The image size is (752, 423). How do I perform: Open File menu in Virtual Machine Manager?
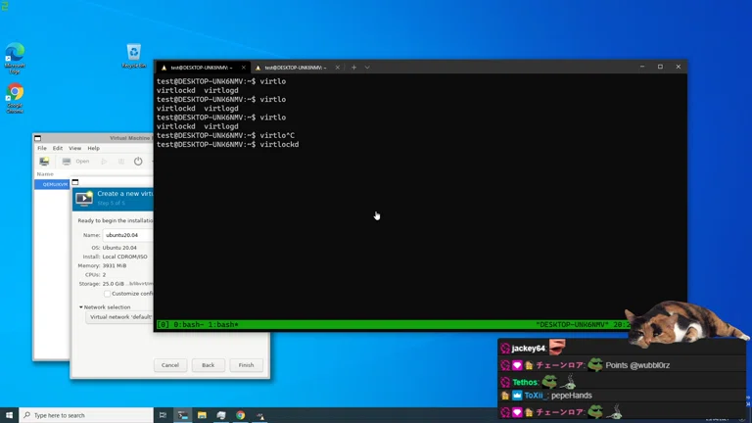(x=42, y=148)
